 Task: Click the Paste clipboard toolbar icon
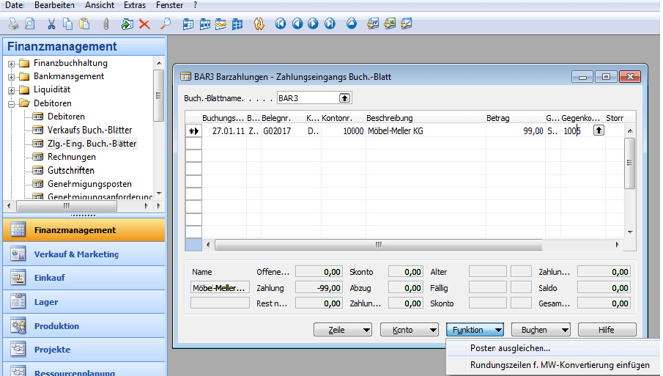84,23
